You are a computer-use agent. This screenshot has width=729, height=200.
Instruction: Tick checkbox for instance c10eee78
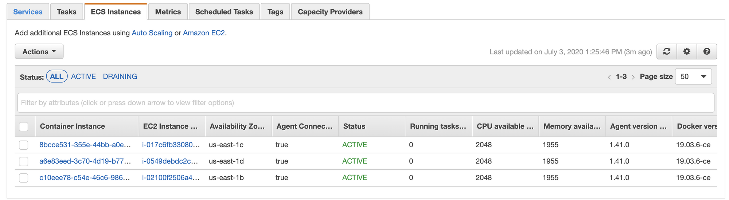[24, 178]
